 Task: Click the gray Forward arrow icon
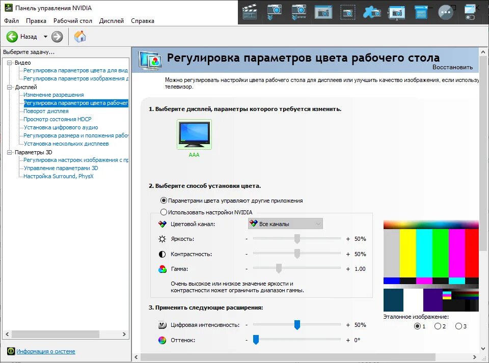[57, 37]
